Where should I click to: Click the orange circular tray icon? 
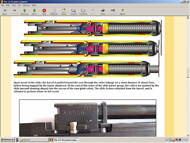pyautogui.click(x=173, y=140)
